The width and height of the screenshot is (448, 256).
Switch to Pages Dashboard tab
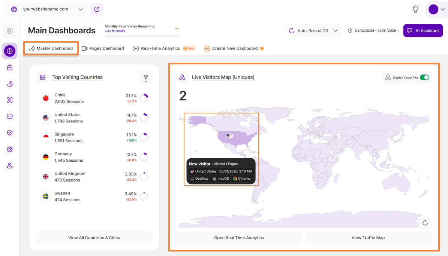click(103, 48)
